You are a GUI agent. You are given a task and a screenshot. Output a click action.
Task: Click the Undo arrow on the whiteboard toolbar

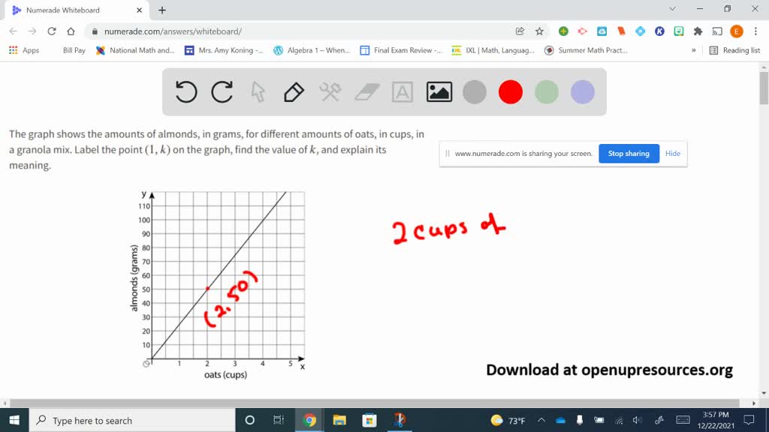coord(185,91)
